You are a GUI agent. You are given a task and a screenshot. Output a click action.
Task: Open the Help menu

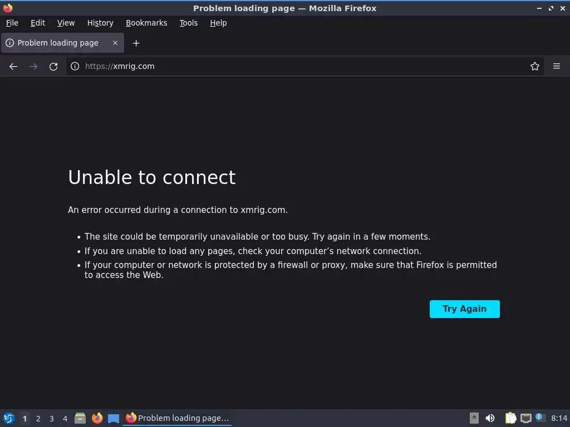pos(218,23)
